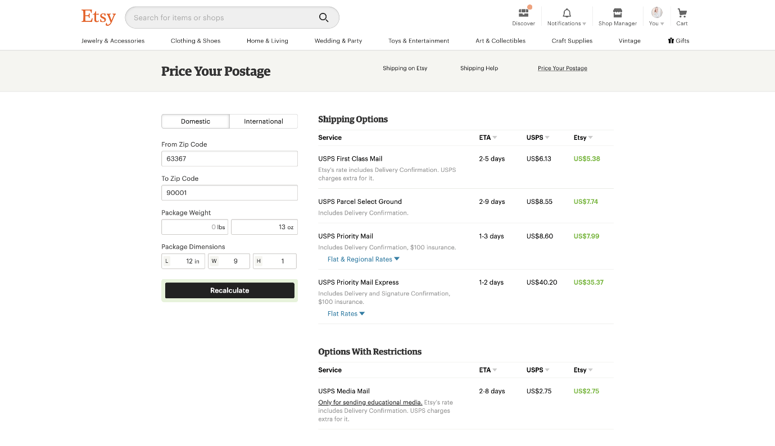Open the Home & Living category
Viewport: 775px width, 446px height.
pyautogui.click(x=267, y=40)
